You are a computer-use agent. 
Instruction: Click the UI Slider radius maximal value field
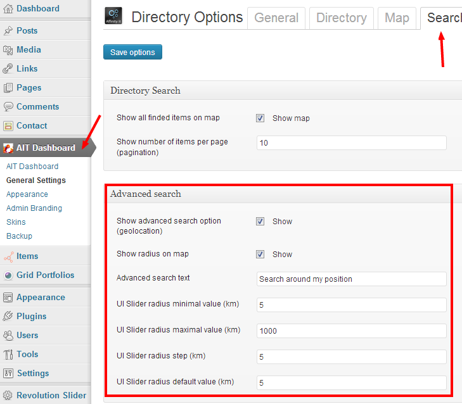[x=351, y=331]
